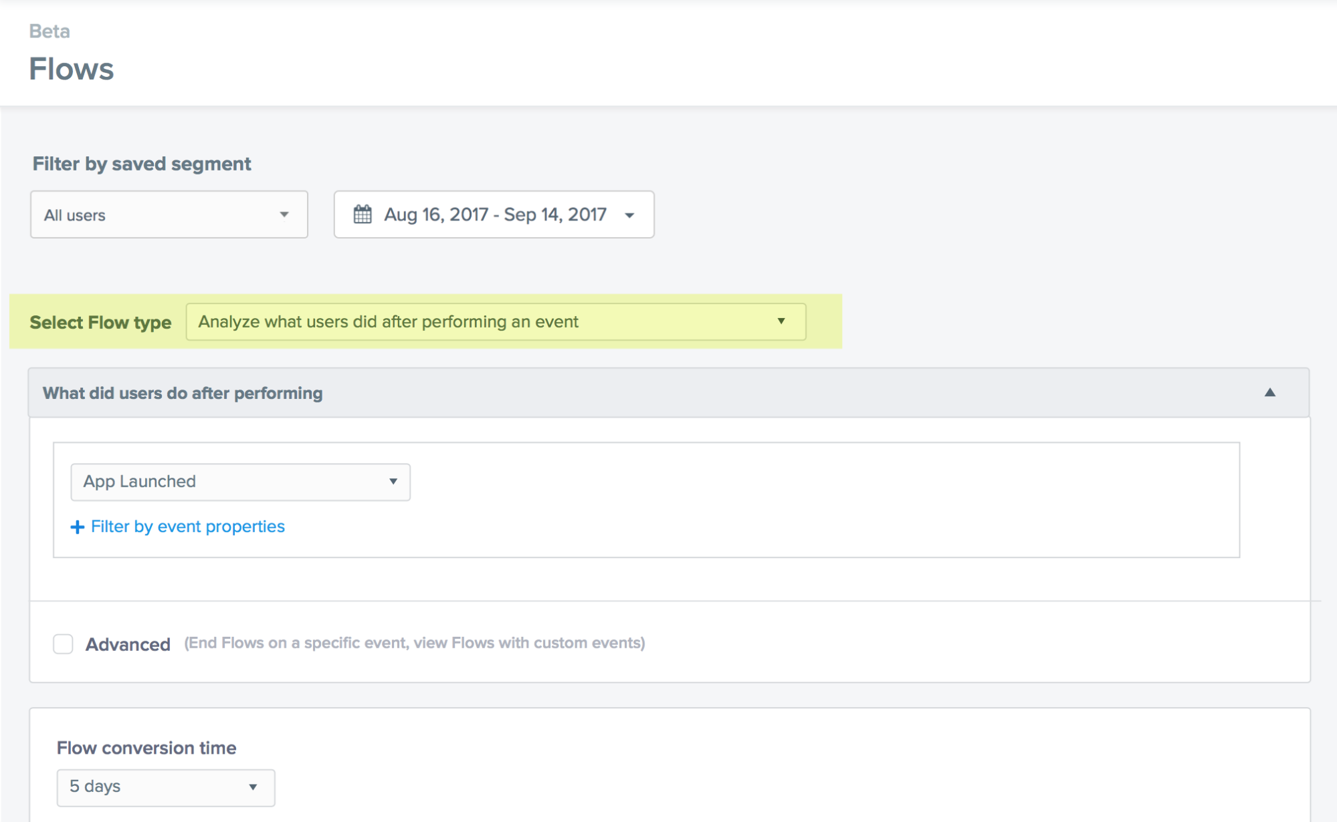1337x822 pixels.
Task: Click the plus icon next to Filter by event properties
Action: tap(78, 527)
